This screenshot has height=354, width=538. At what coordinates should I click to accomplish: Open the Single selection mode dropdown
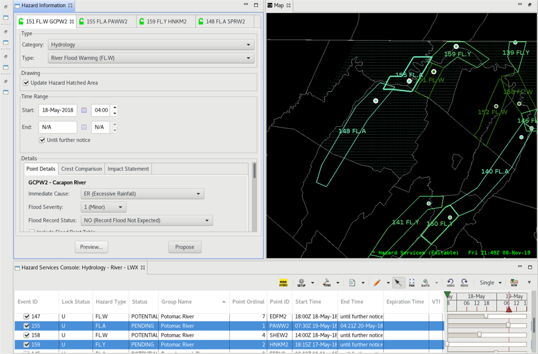point(491,283)
